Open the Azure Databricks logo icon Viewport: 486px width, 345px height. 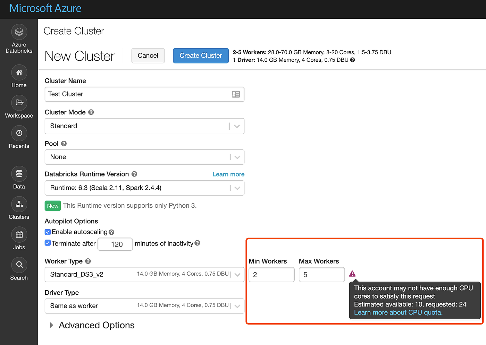[x=19, y=32]
